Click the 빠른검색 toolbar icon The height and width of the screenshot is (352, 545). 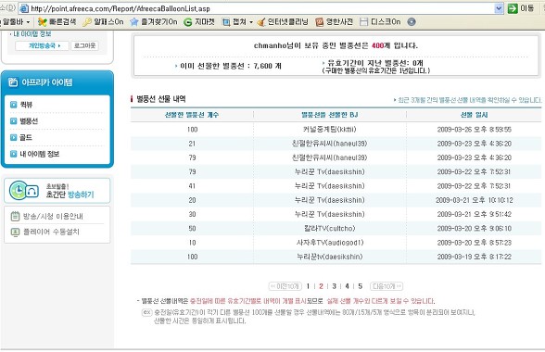click(x=42, y=22)
